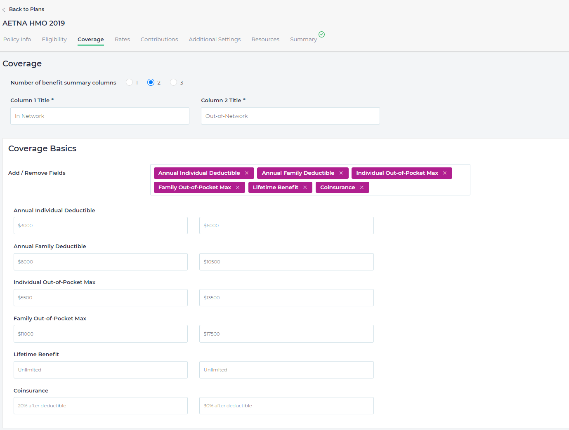Remove the Annual Family Deductible tag
The image size is (569, 430).
coord(341,173)
